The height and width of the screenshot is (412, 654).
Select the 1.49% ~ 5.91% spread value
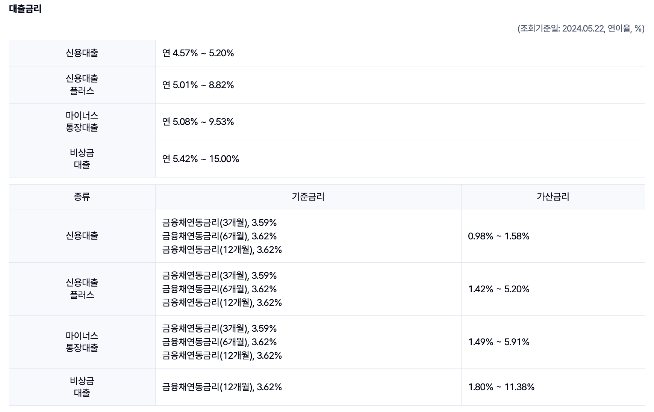click(x=499, y=342)
